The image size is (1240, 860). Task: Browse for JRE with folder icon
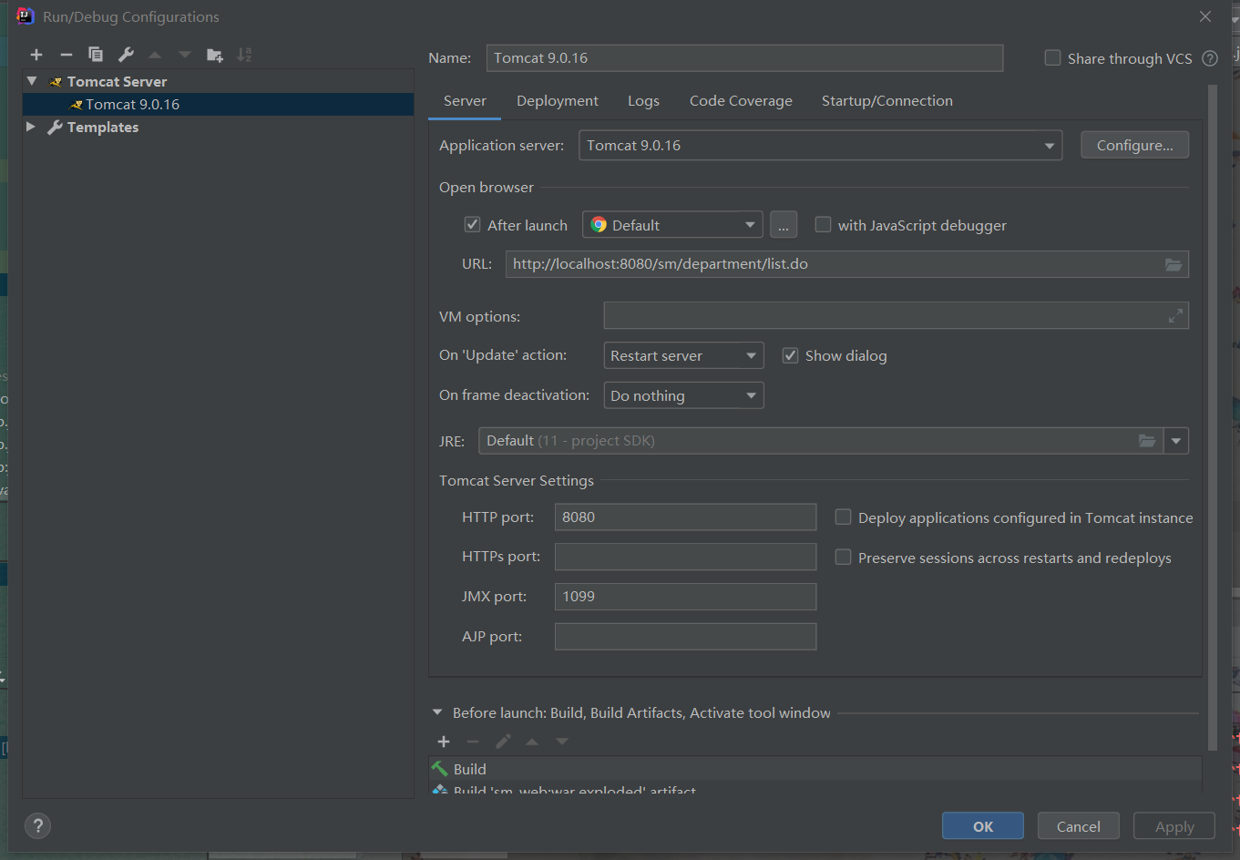pos(1147,441)
